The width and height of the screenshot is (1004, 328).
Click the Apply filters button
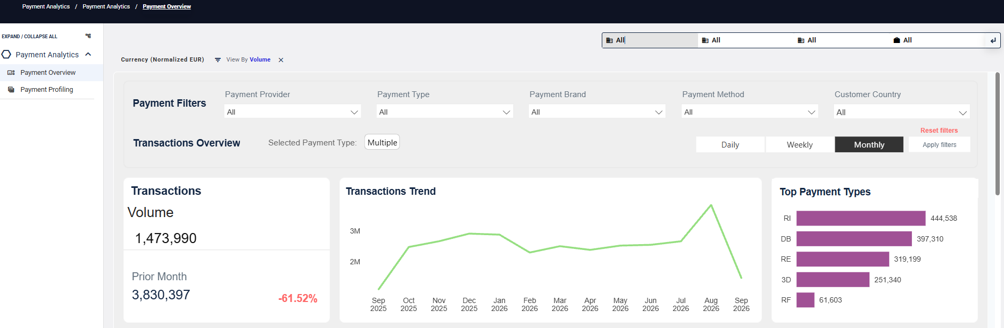[939, 144]
